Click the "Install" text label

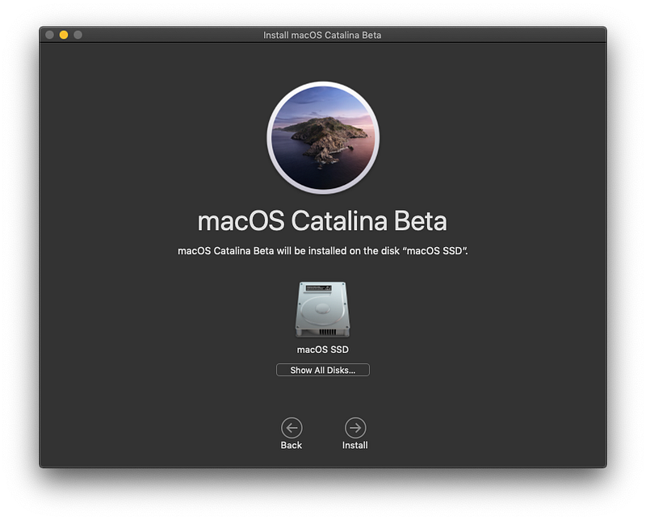click(x=355, y=446)
